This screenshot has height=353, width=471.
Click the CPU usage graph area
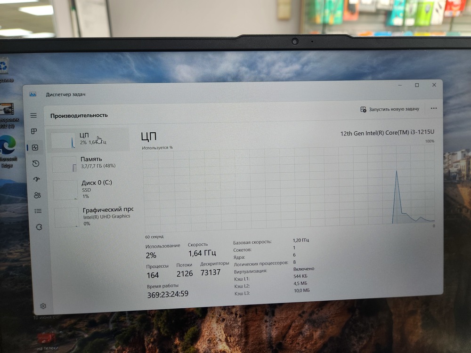pyautogui.click(x=288, y=187)
